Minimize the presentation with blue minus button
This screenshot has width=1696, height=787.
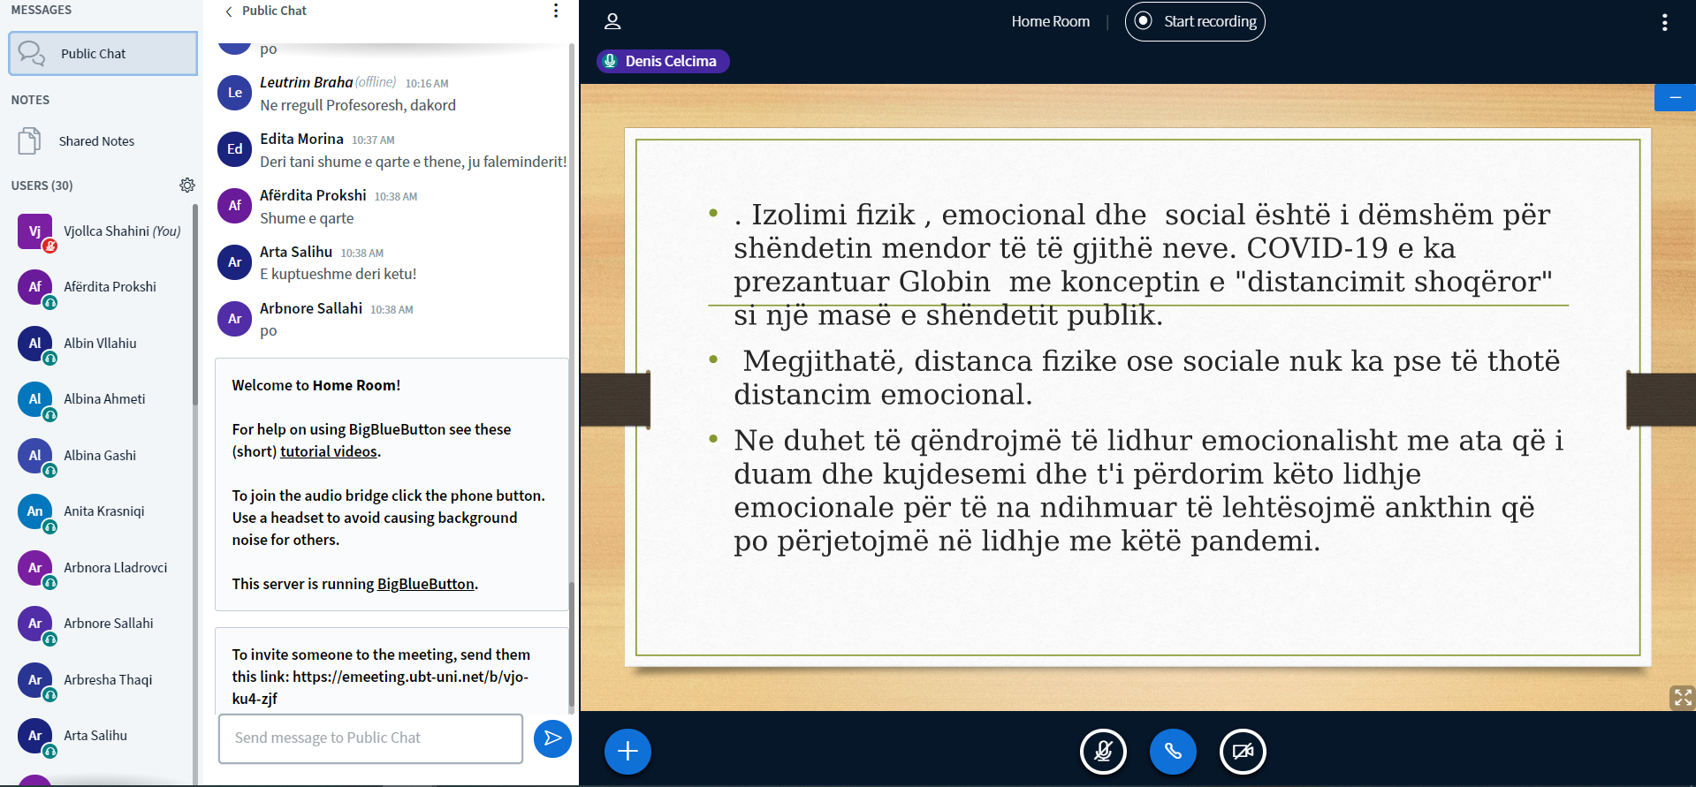coord(1675,97)
